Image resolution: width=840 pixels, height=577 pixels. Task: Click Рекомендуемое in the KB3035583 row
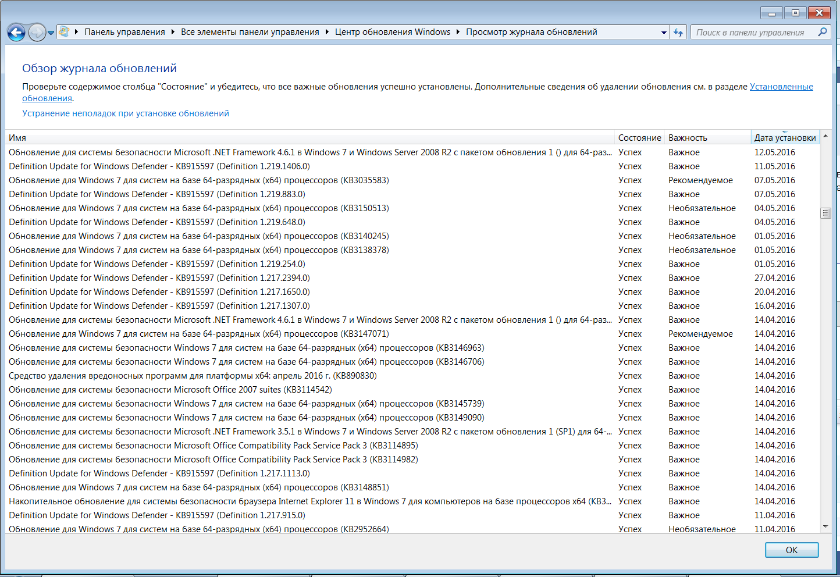(x=700, y=180)
